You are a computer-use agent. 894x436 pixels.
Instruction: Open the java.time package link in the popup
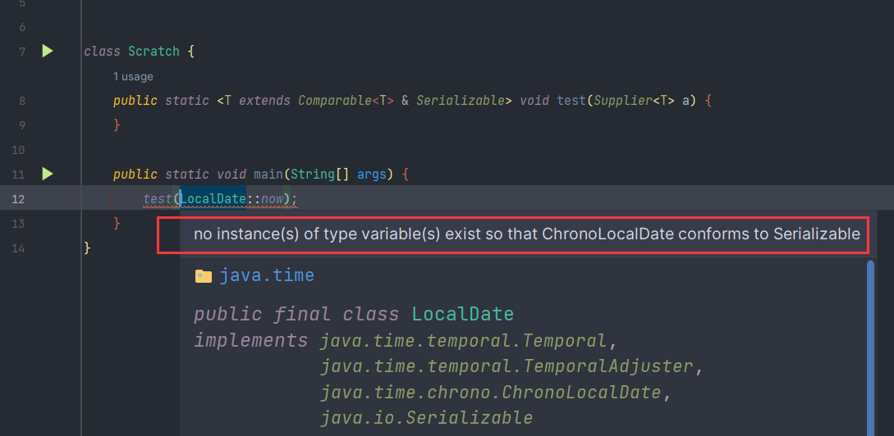pyautogui.click(x=267, y=275)
